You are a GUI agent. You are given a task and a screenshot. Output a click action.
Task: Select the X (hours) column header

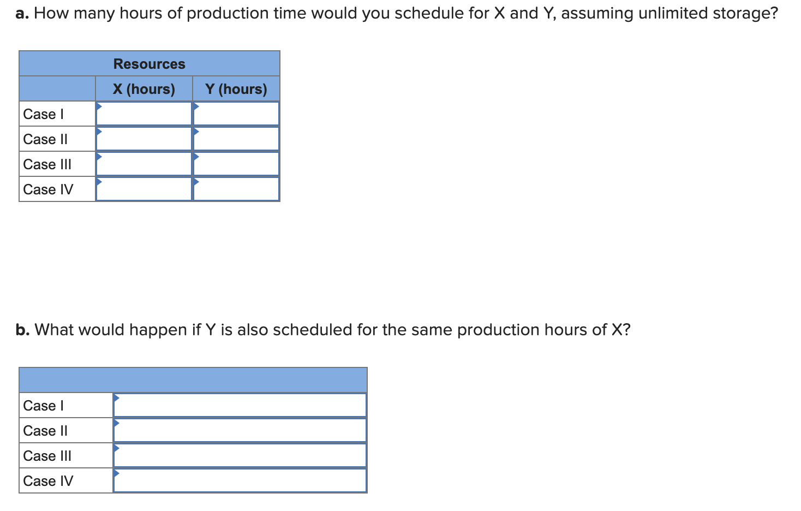[144, 88]
